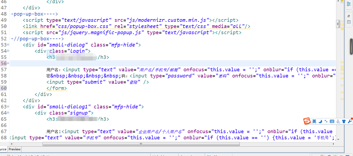The width and height of the screenshot is (353, 156).
Task: Collapse the fold marker at line 53
Action: tap(8, 45)
